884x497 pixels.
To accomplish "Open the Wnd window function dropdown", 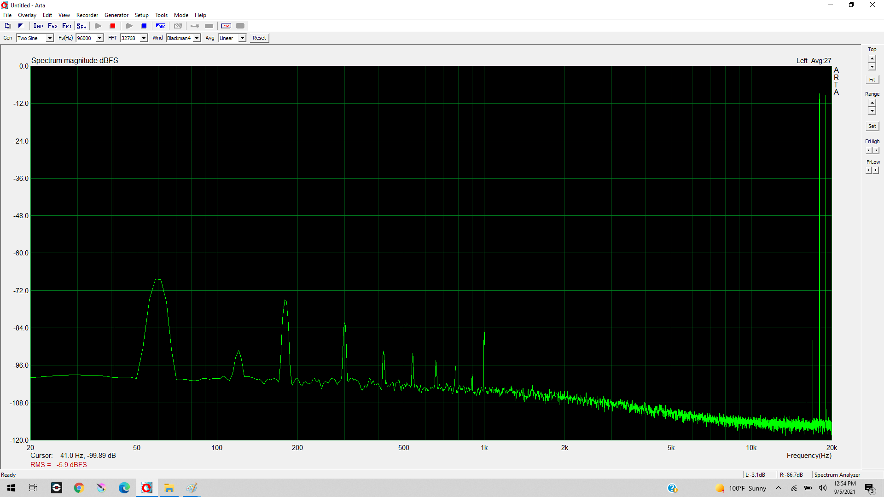I will [x=197, y=38].
